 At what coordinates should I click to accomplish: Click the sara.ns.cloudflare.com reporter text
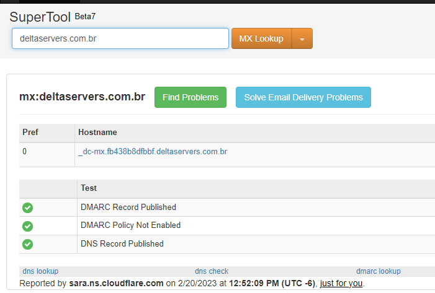116,283
